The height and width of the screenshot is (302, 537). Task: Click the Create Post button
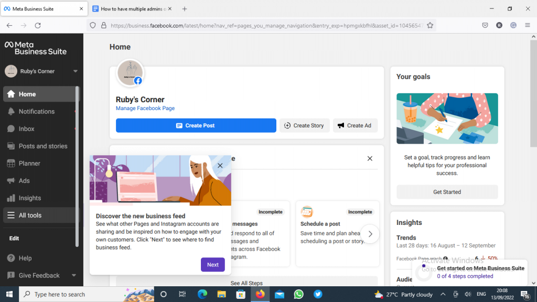(x=196, y=126)
